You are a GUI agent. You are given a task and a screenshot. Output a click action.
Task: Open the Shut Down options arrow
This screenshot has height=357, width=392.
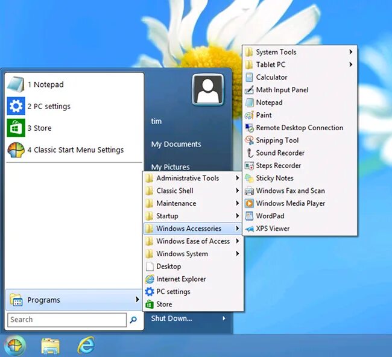(224, 318)
